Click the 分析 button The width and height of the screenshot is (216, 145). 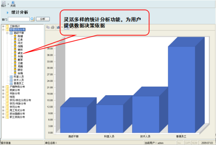click(x=43, y=19)
